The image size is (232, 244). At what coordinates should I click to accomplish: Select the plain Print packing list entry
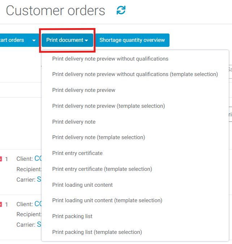(x=72, y=216)
